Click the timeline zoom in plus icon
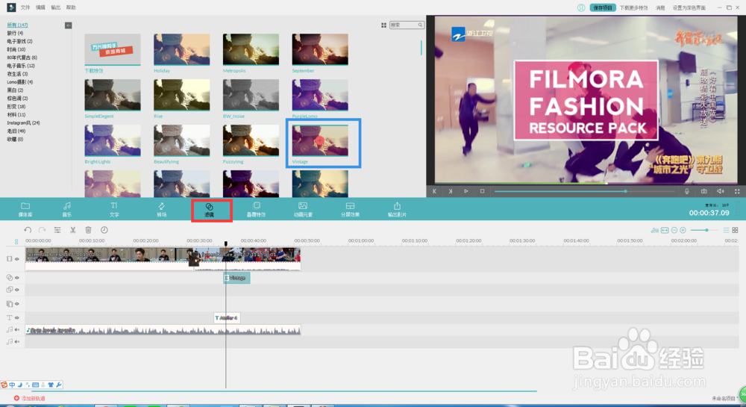This screenshot has width=746, height=407. click(683, 231)
